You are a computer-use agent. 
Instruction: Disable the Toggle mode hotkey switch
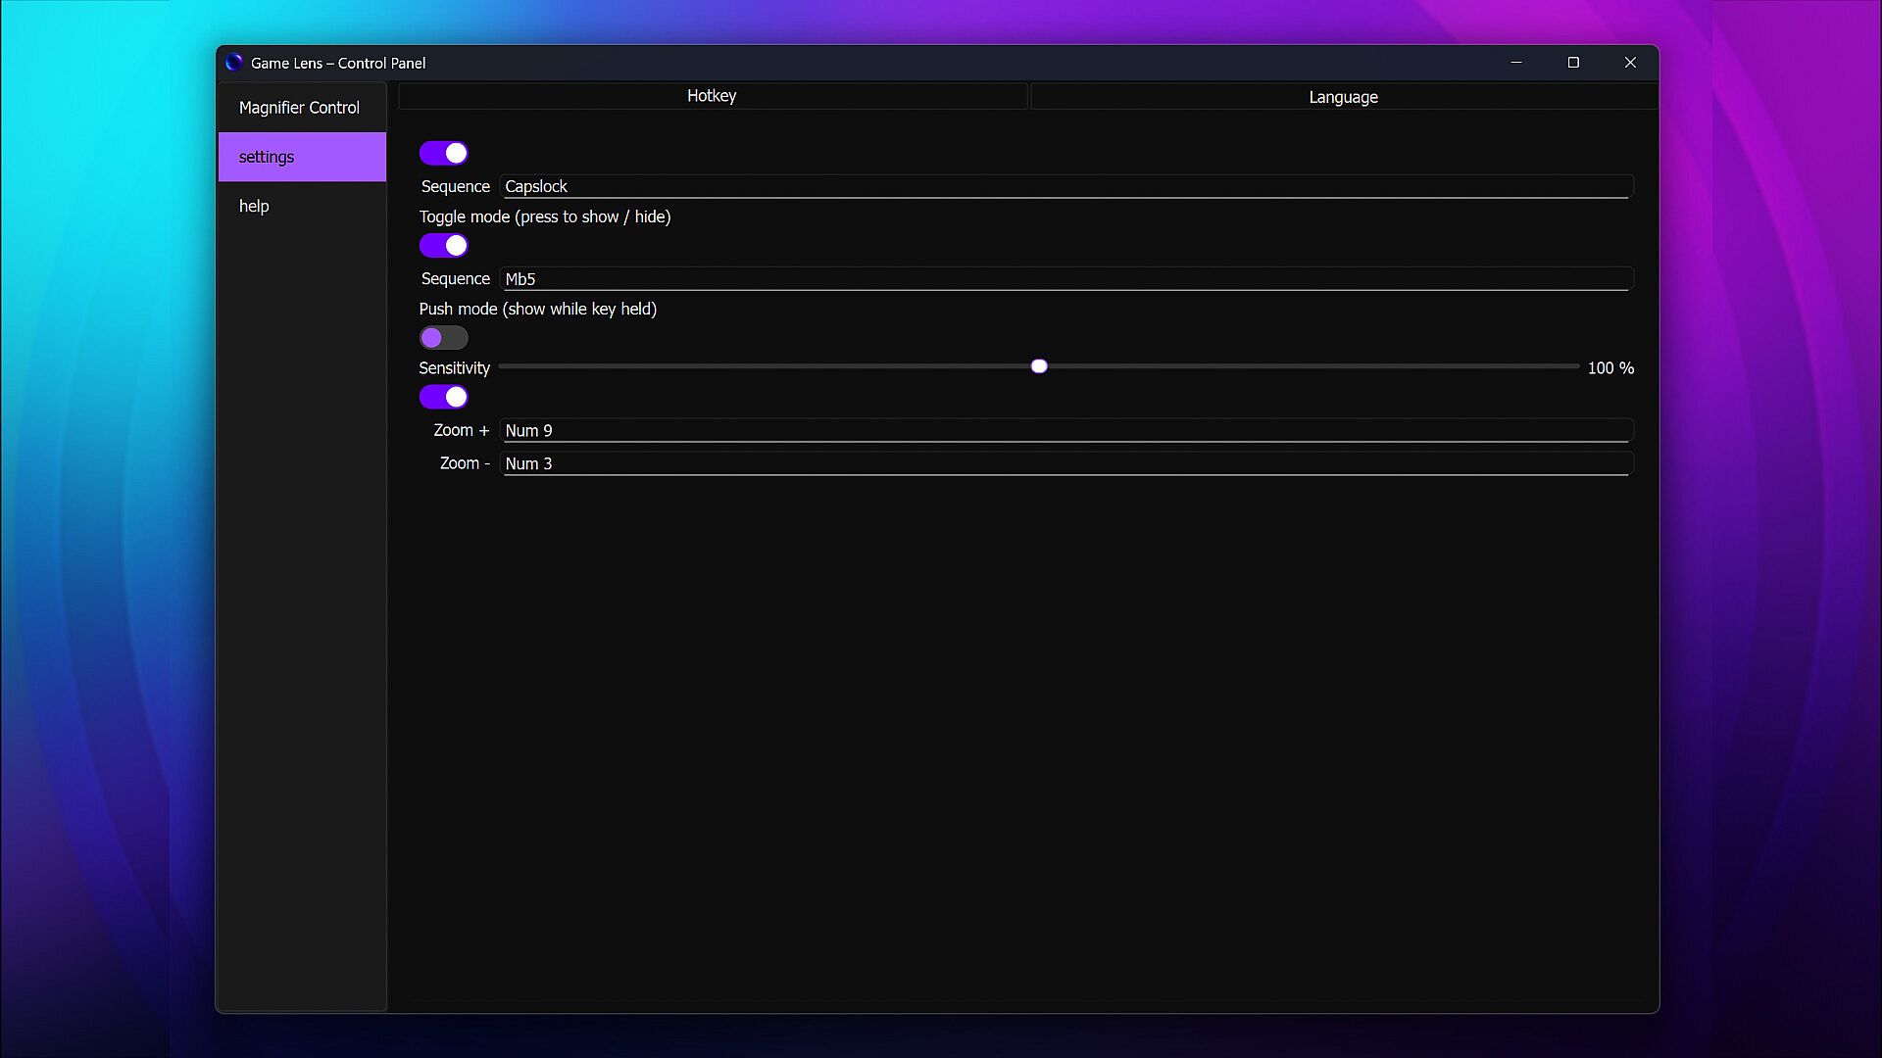tap(443, 153)
